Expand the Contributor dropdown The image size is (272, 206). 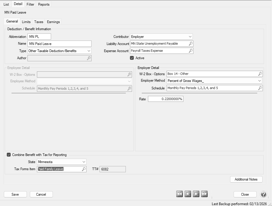tap(190, 37)
